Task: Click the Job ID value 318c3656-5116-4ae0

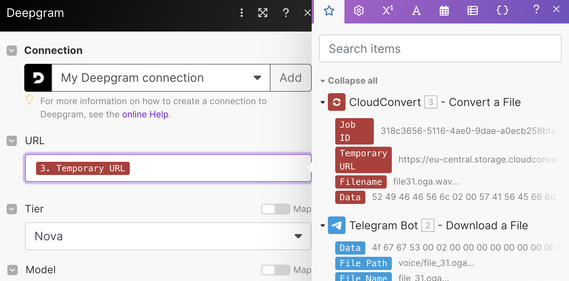Action: tap(470, 131)
